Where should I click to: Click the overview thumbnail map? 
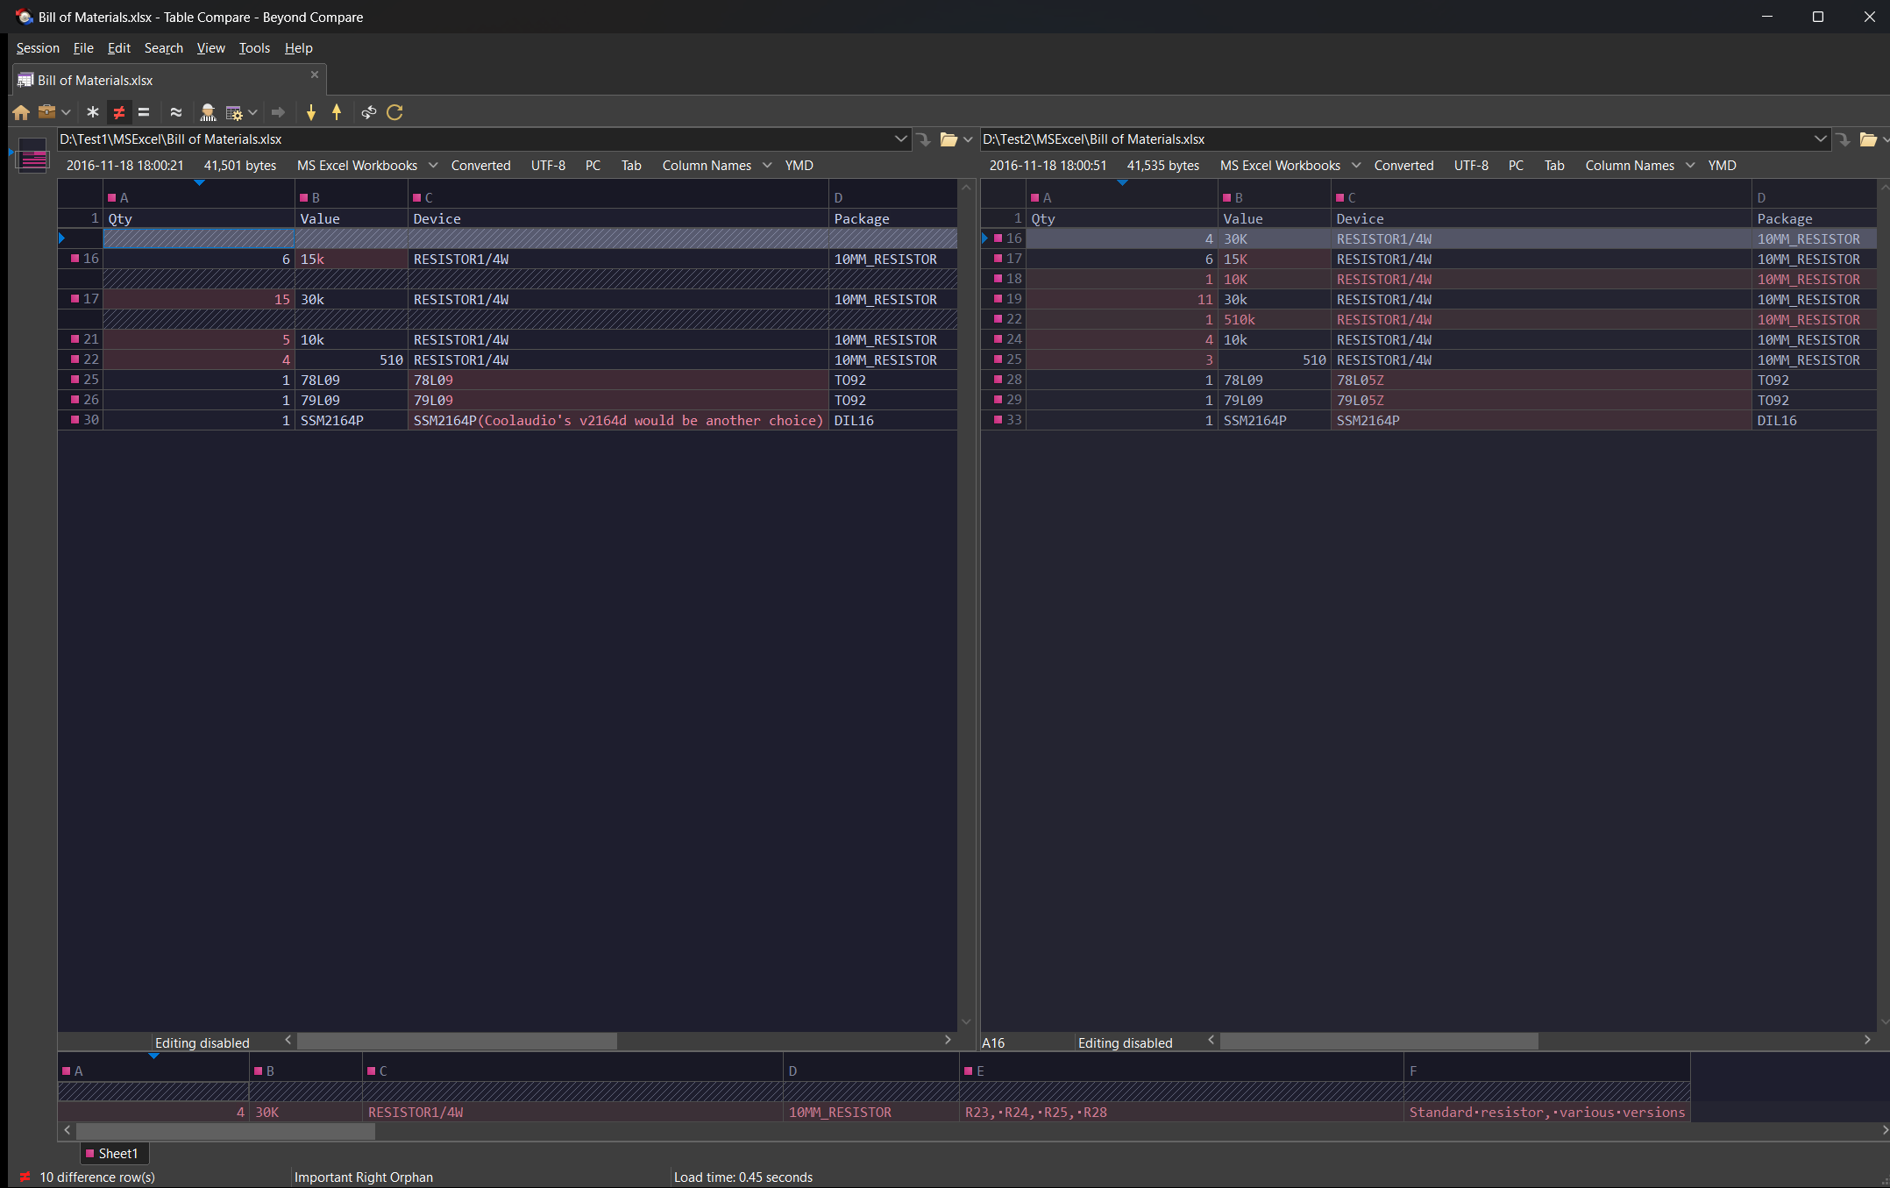coord(33,156)
